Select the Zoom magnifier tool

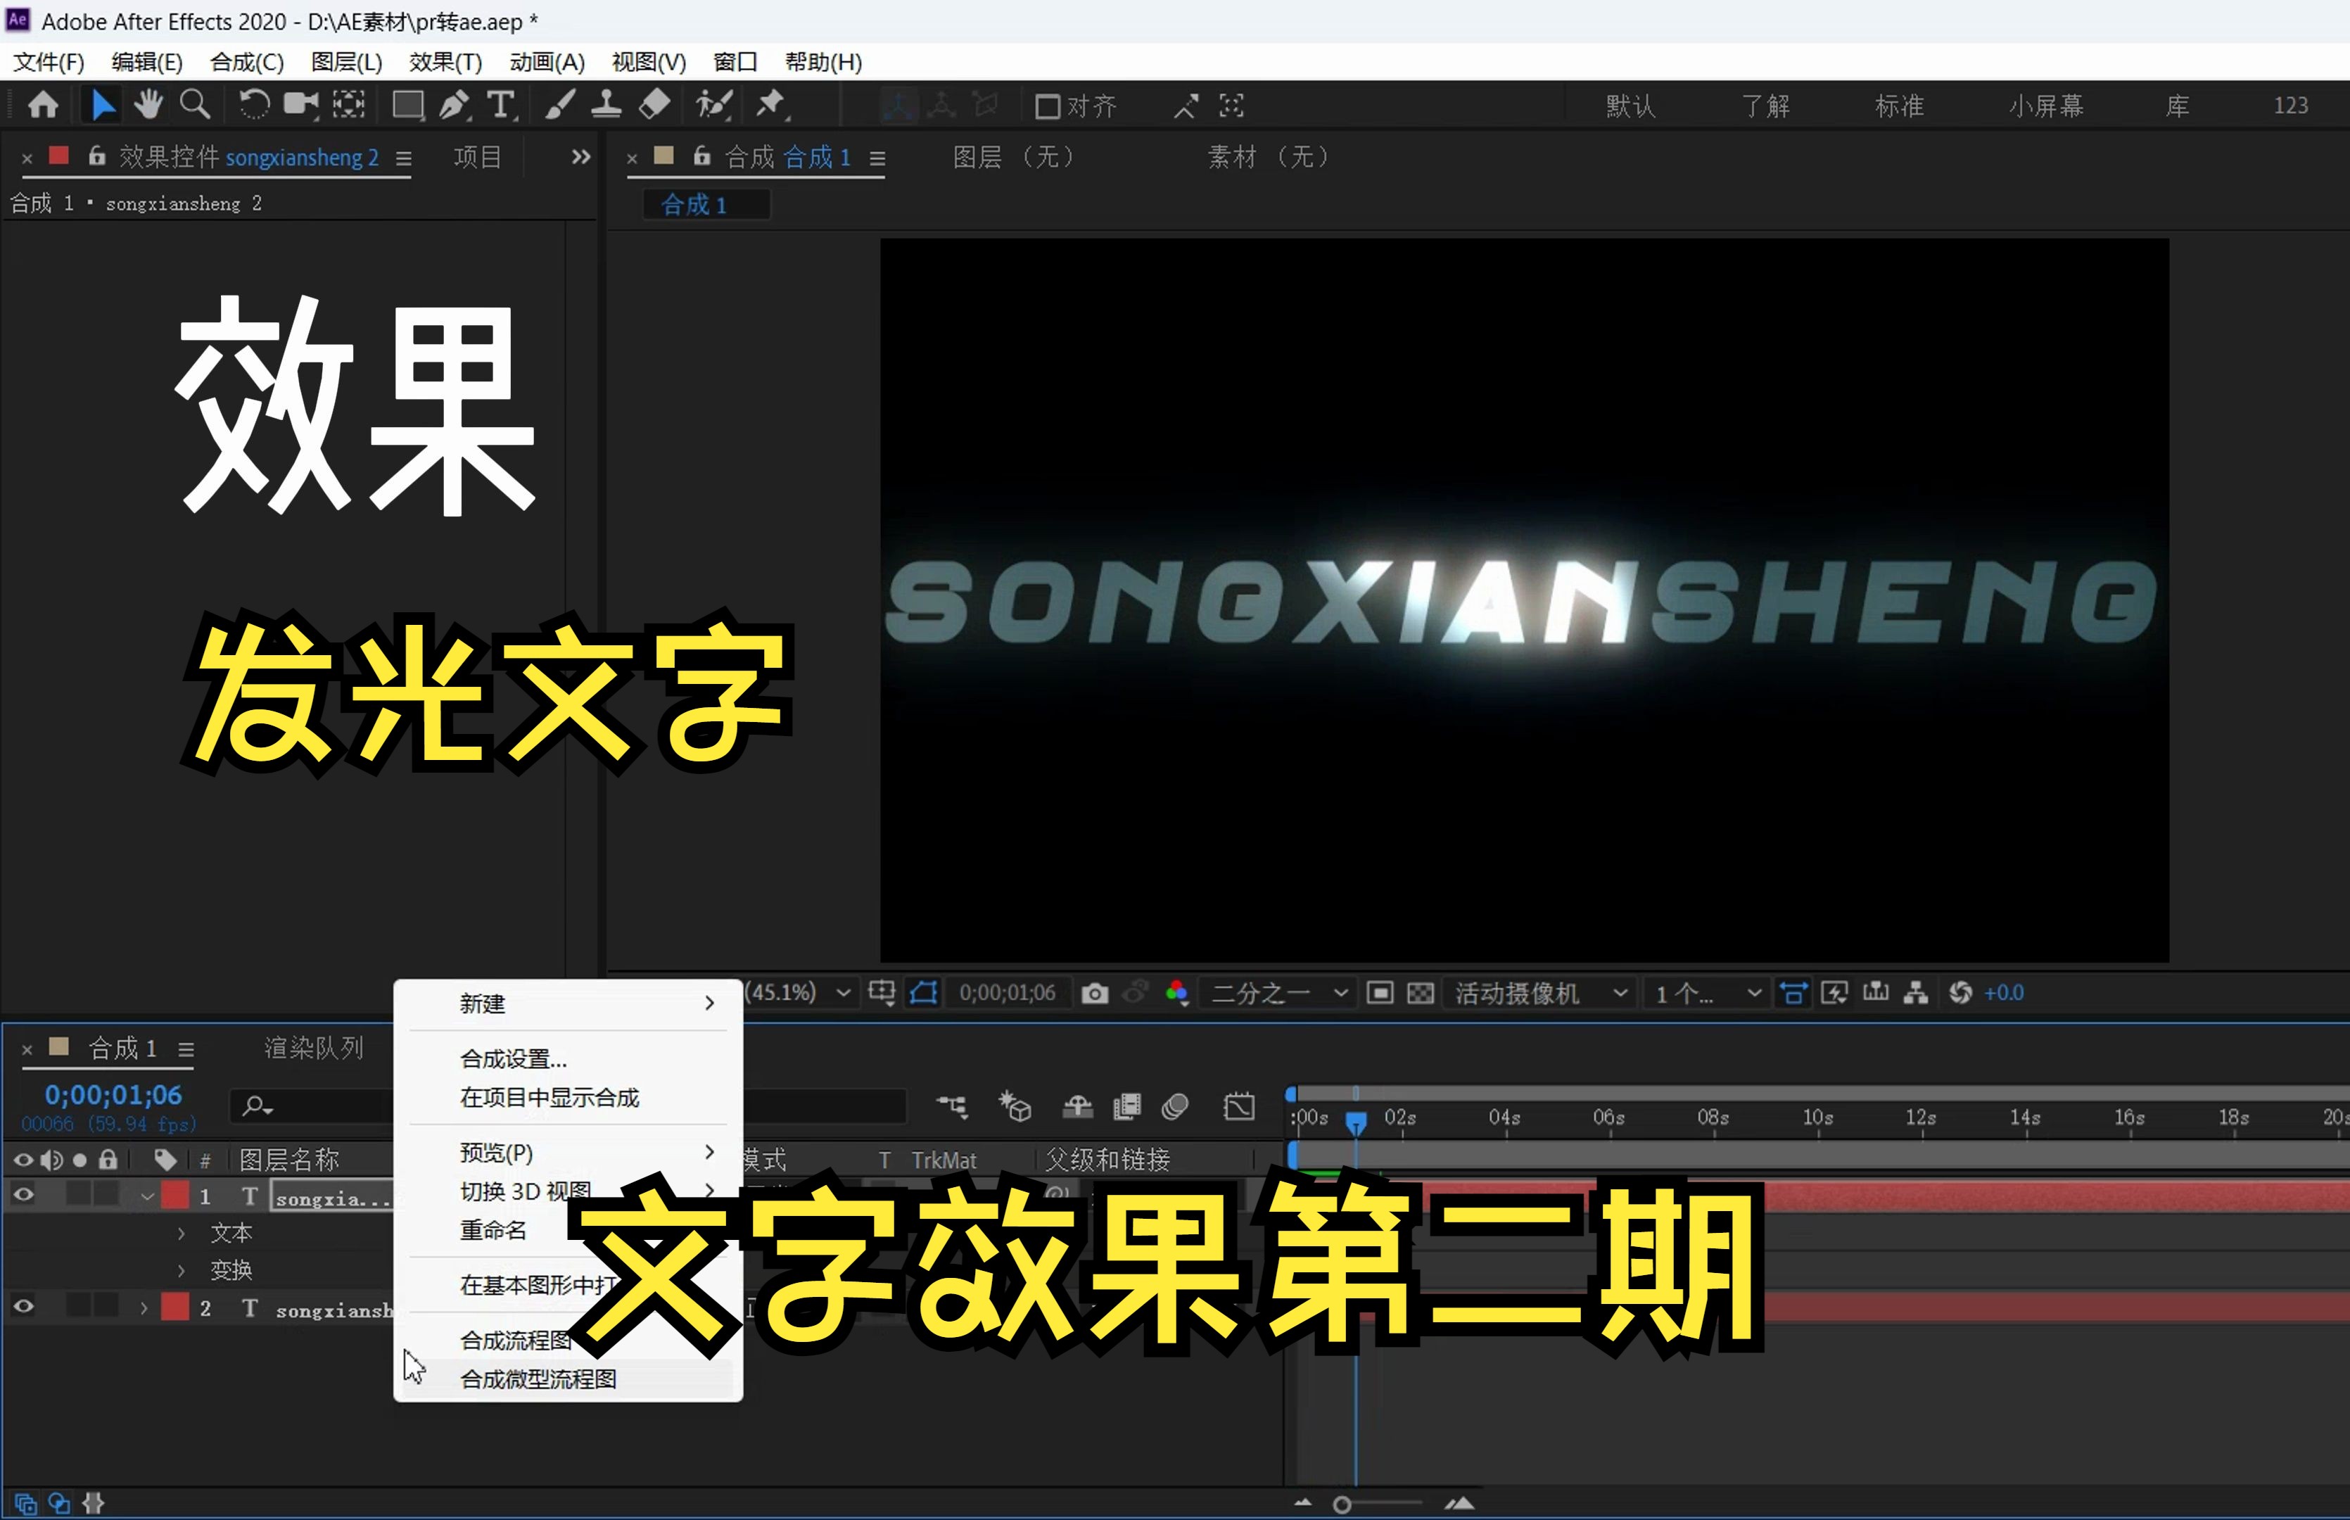click(196, 105)
